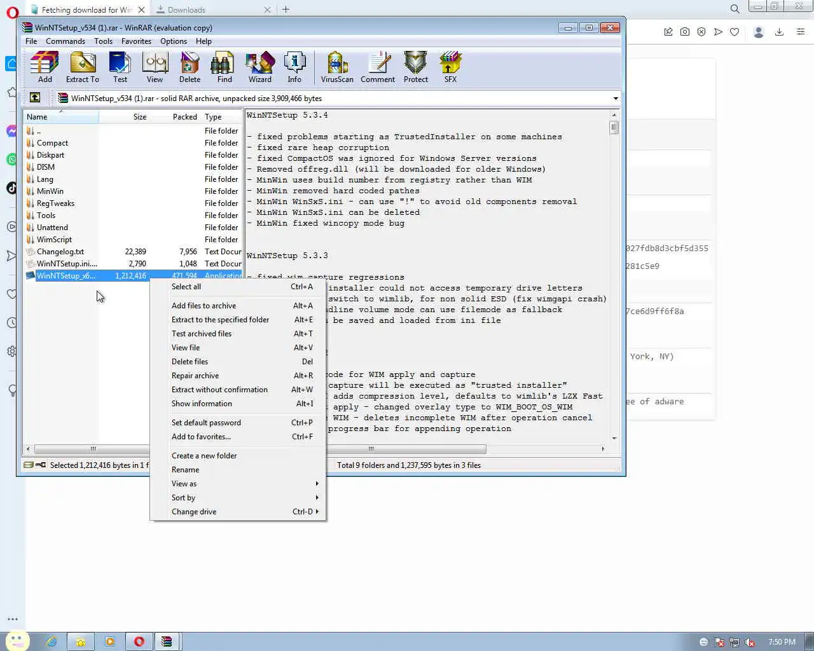Click the Test archive toolbar icon
This screenshot has height=651, width=814.
click(120, 67)
